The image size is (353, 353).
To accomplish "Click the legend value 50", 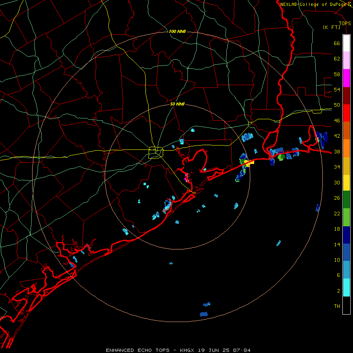I will [x=337, y=105].
